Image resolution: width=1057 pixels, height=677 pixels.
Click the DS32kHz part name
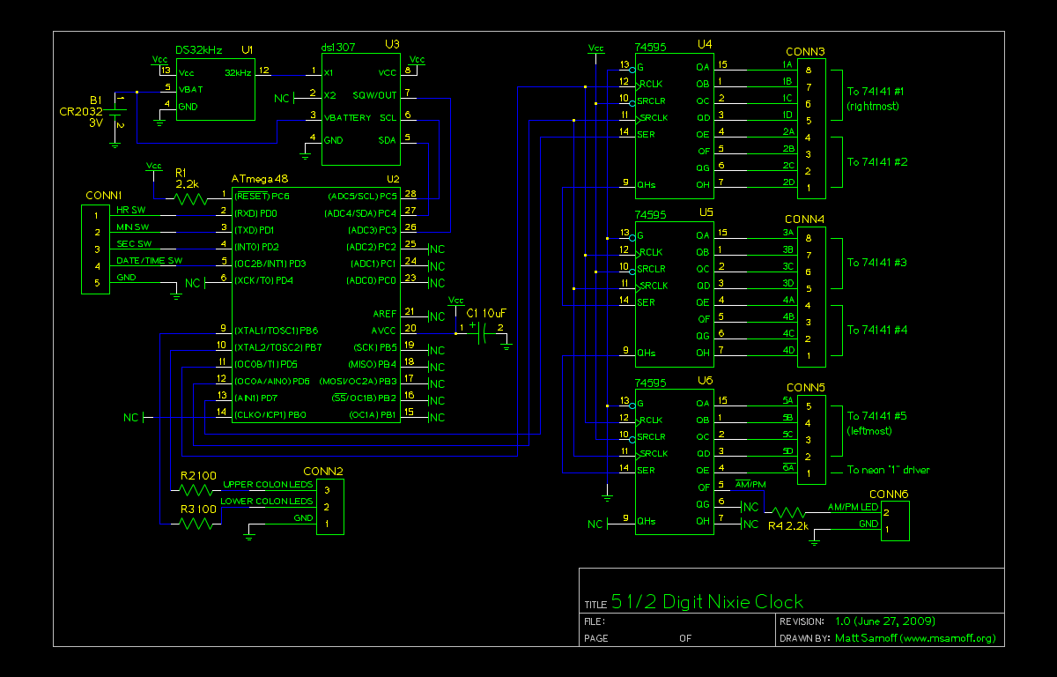tap(200, 52)
